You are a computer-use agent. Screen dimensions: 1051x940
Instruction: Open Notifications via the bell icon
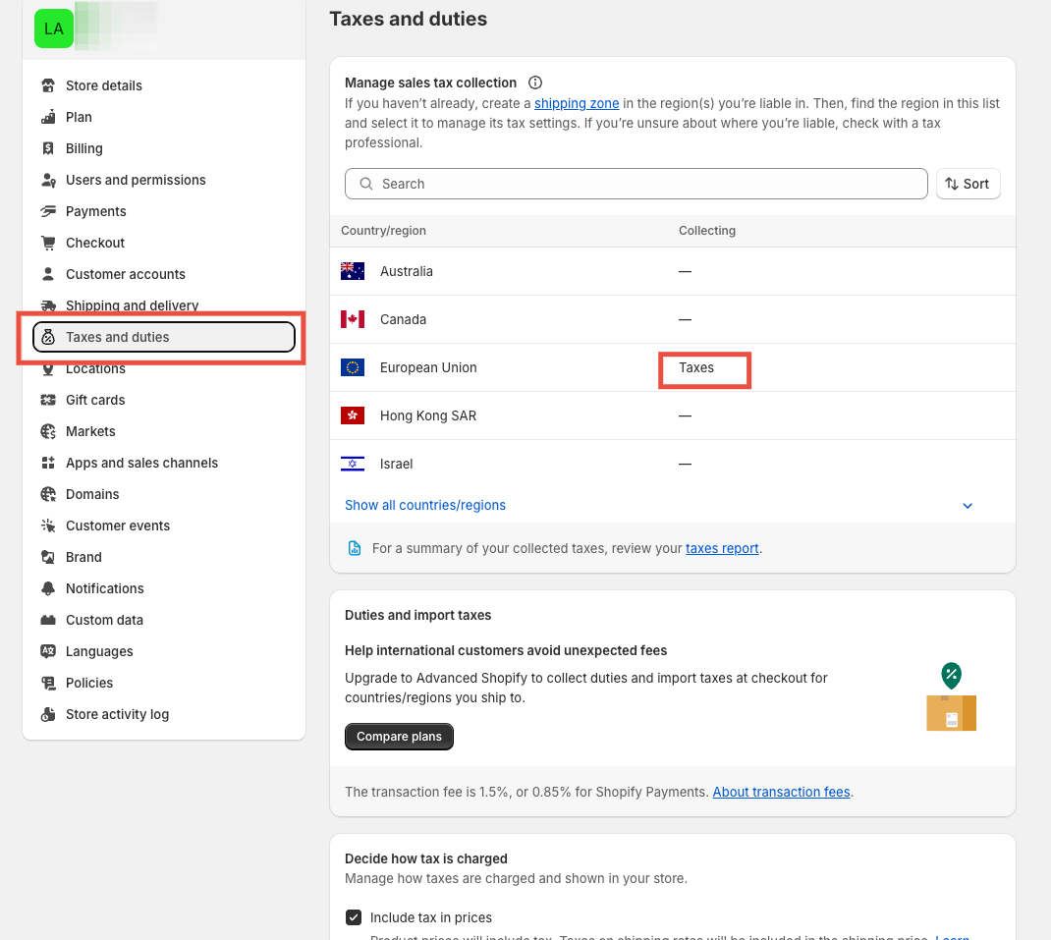[x=47, y=588]
